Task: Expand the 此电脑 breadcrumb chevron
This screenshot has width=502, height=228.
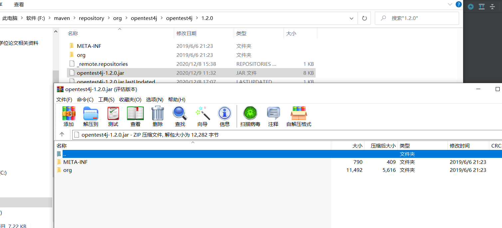Action: click(22, 18)
